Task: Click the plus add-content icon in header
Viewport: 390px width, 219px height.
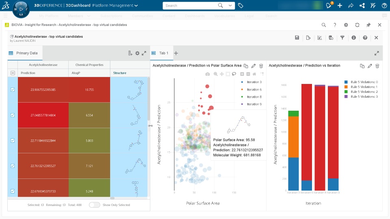Action: pos(340,5)
